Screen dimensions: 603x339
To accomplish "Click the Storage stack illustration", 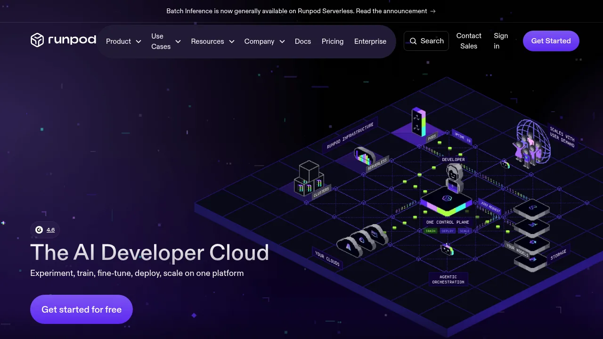I will (531, 235).
